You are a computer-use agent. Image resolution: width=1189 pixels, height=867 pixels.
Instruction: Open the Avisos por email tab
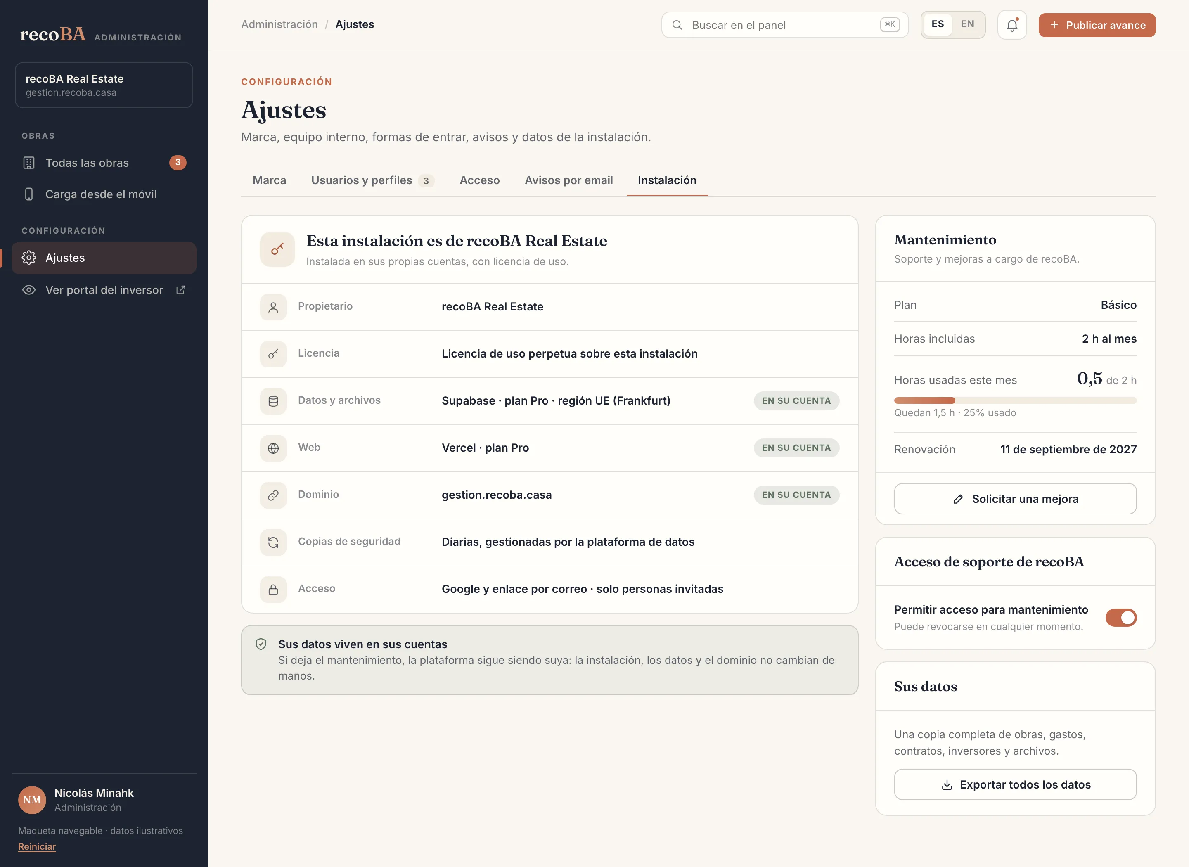[568, 180]
